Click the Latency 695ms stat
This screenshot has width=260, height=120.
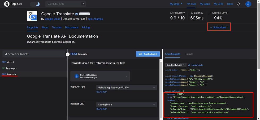point(197,16)
